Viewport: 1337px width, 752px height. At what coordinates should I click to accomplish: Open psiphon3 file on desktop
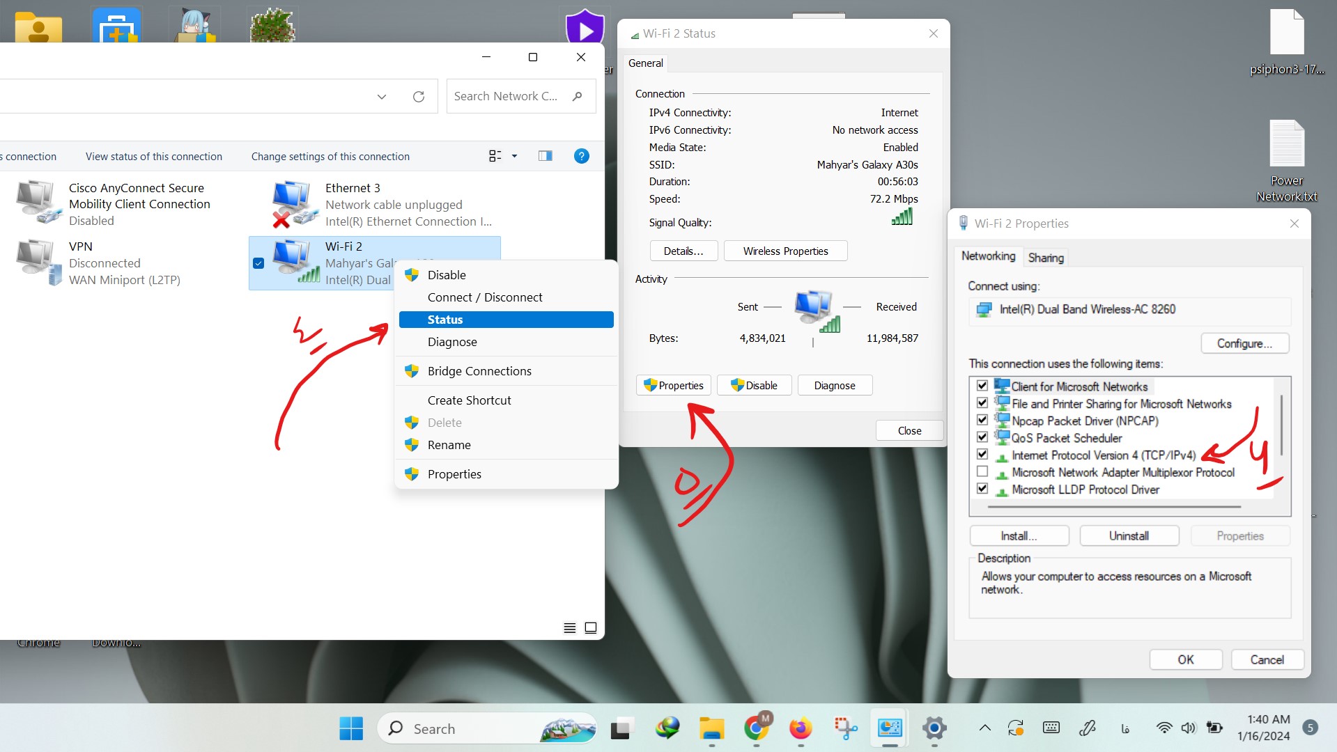tap(1286, 42)
